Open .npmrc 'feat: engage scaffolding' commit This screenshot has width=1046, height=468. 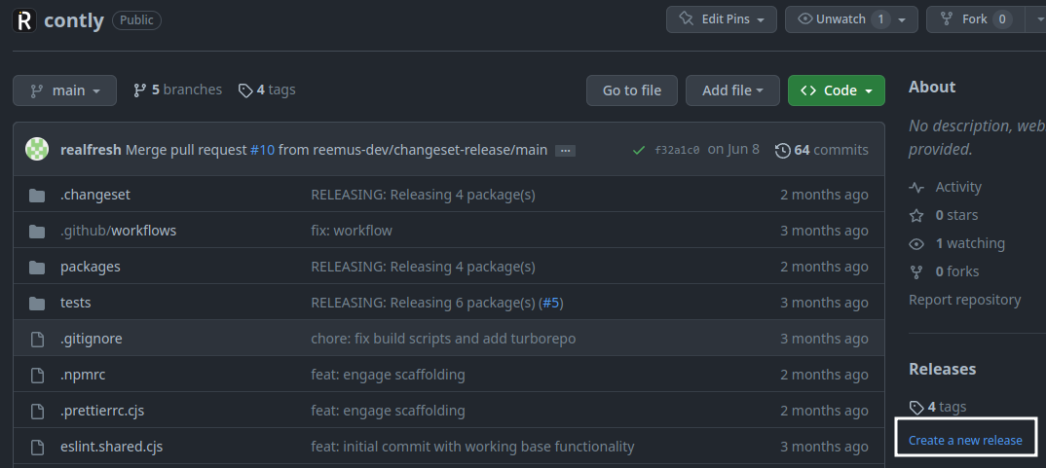[388, 375]
